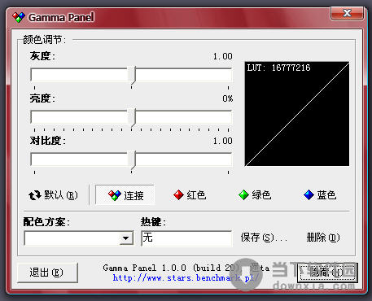Click the 对比度 contrast slider thumb
Viewport: 372px width, 301px height.
click(x=132, y=160)
